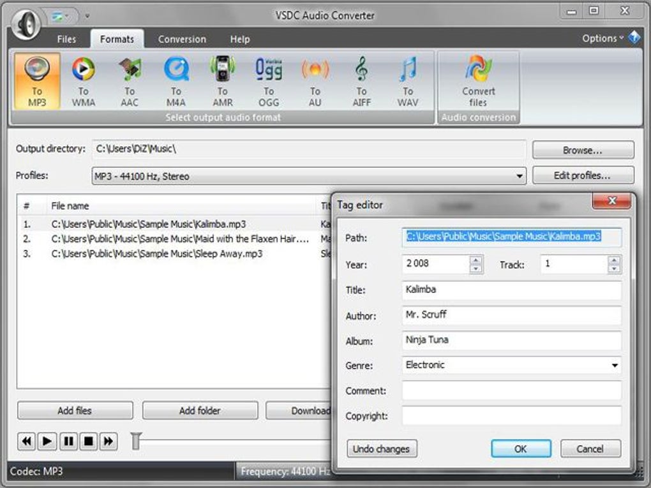This screenshot has height=488, width=651.
Task: Maximize the VSDC Audio Converter window
Action: tap(594, 11)
